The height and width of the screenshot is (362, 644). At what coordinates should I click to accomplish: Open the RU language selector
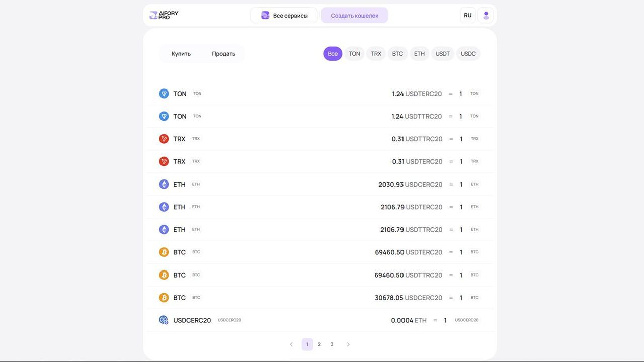pos(468,15)
